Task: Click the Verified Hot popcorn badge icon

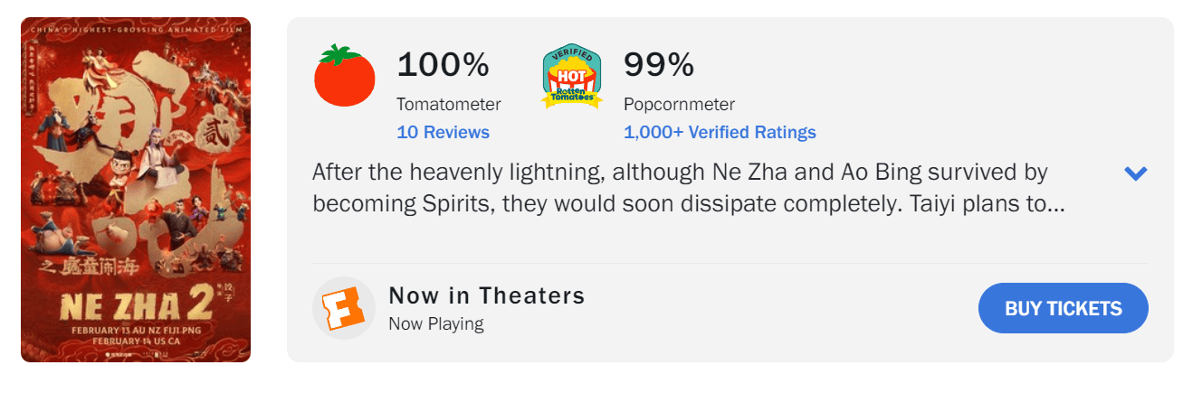Action: pyautogui.click(x=572, y=78)
